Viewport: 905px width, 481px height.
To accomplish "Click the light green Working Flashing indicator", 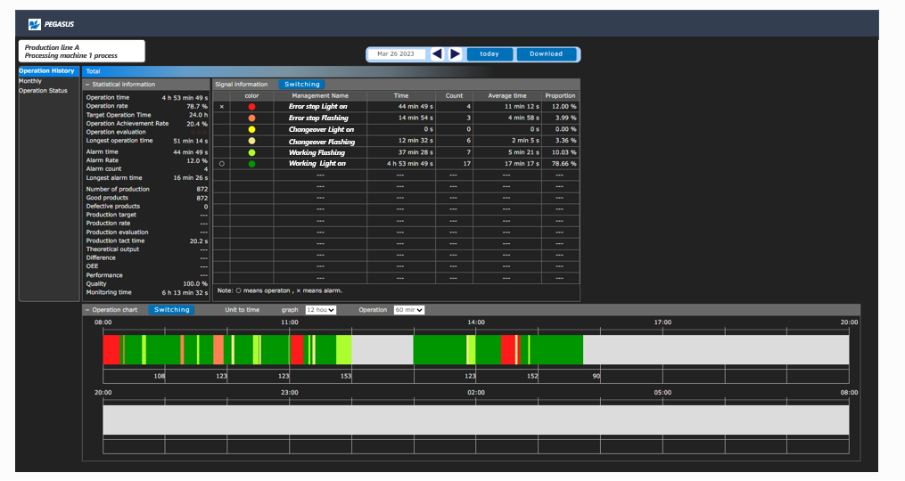I will tap(251, 153).
